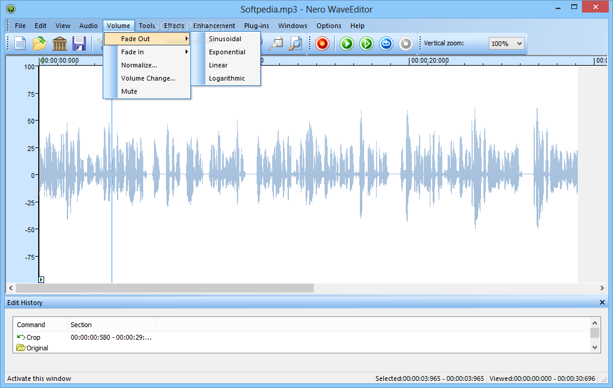Image resolution: width=613 pixels, height=388 pixels.
Task: Click the left arrow of horizontal scrollbar
Action: tap(11, 288)
